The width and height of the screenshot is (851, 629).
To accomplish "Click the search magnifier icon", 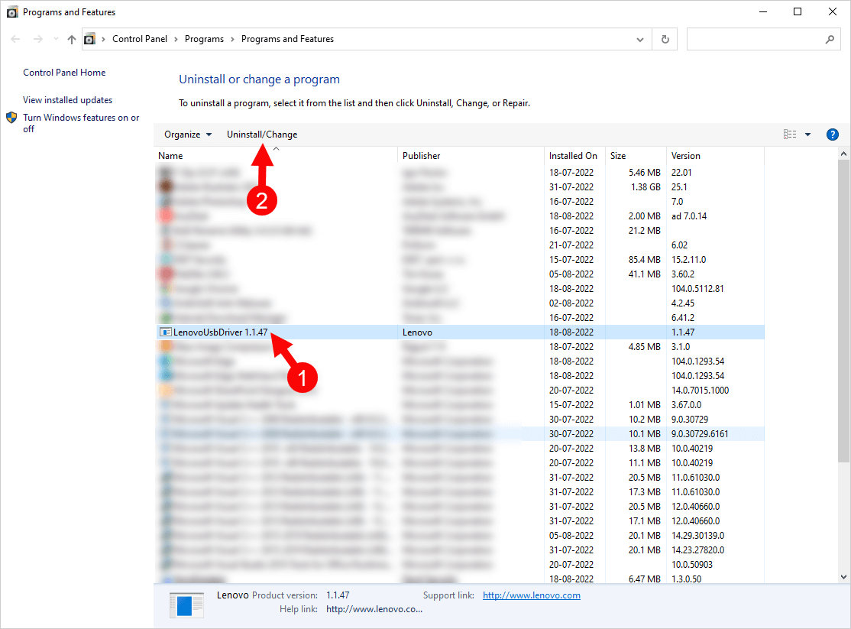I will (x=830, y=39).
